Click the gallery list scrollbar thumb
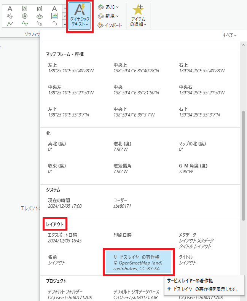This screenshot has width=247, height=301. [x=243, y=166]
